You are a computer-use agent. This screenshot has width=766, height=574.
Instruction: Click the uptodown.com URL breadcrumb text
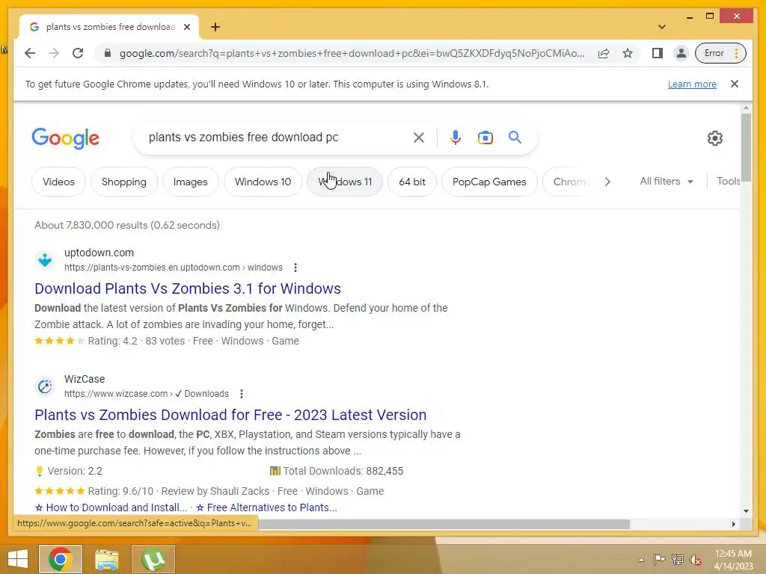174,268
